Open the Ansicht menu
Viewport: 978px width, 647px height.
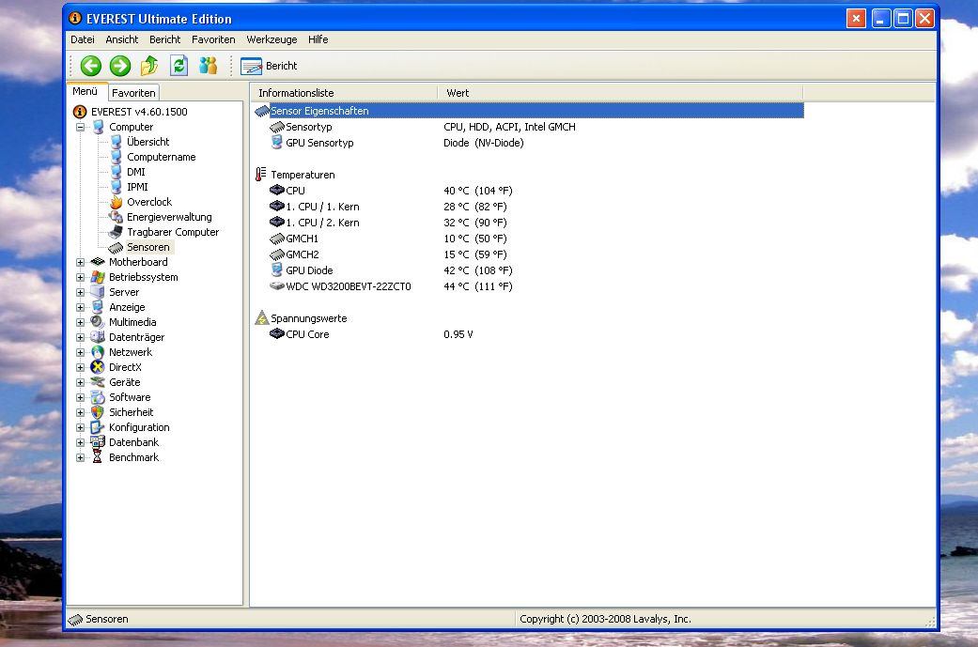coord(121,39)
